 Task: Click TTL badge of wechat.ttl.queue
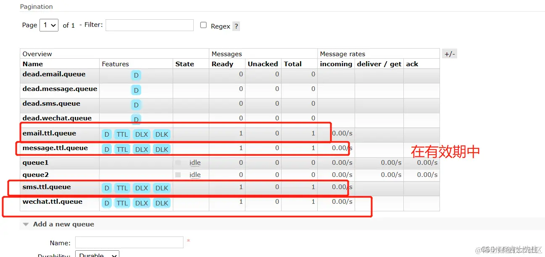tap(122, 203)
